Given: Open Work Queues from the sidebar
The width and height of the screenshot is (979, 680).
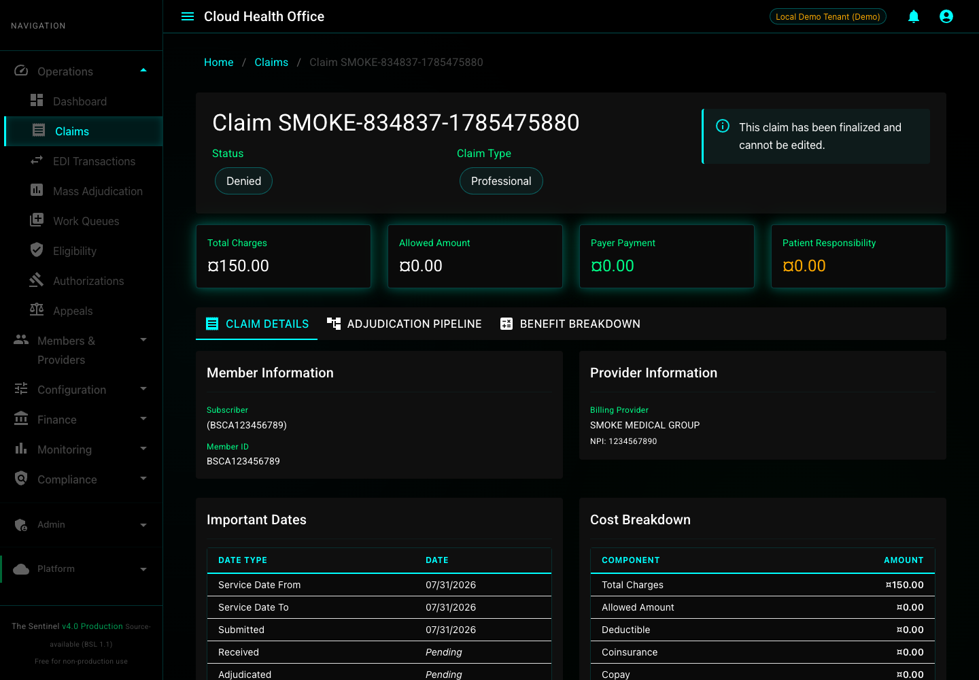Looking at the screenshot, I should (x=82, y=221).
